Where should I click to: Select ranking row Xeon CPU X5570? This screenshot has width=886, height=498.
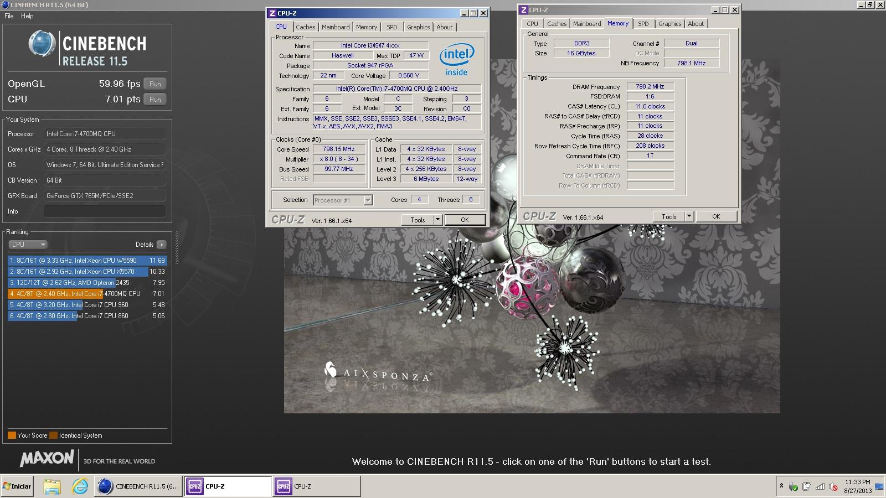click(x=87, y=272)
